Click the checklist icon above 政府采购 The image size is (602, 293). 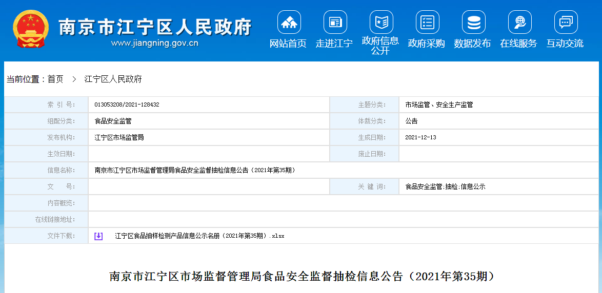point(427,22)
